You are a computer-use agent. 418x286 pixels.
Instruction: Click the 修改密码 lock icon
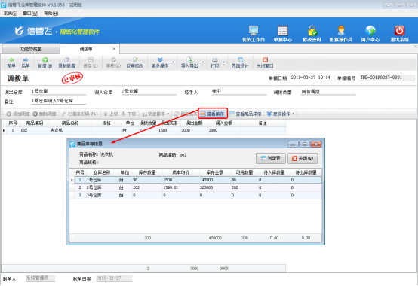pos(312,31)
